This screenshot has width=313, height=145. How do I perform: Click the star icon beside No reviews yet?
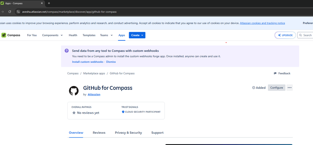(x=74, y=113)
